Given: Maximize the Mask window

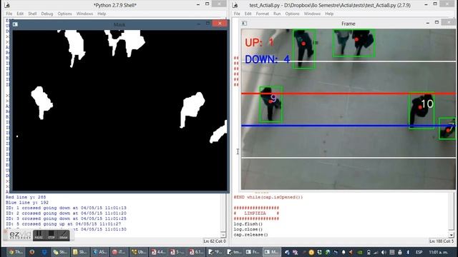Looking at the screenshot, I should click(x=208, y=24).
